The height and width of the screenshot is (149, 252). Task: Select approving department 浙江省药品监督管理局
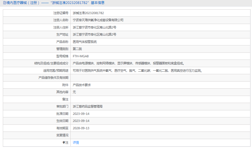(x=88, y=106)
